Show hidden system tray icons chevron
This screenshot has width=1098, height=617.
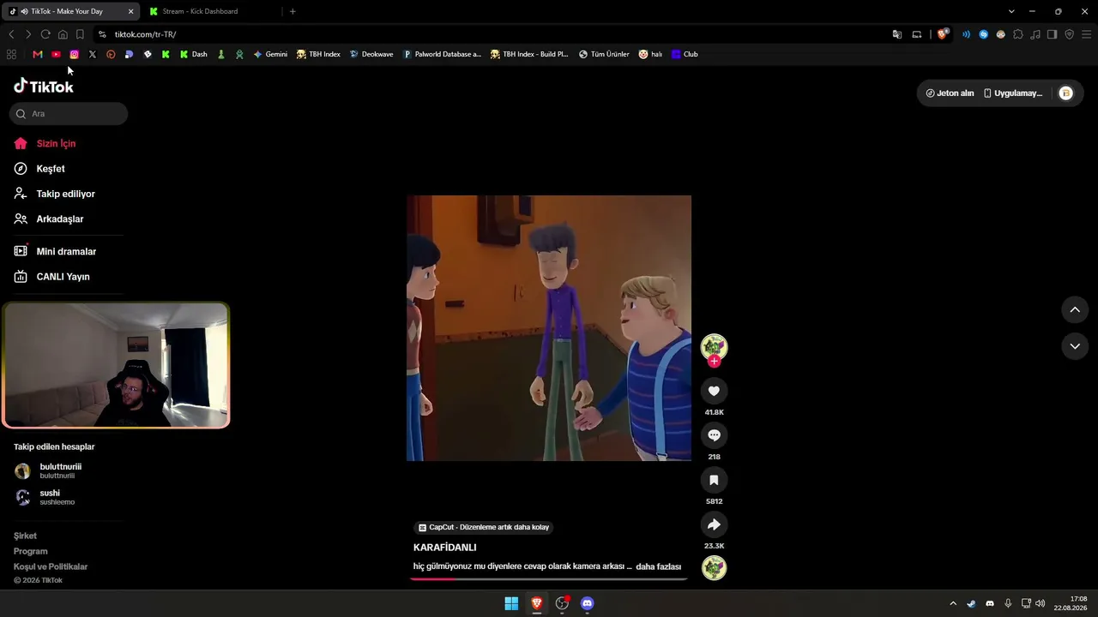(952, 603)
